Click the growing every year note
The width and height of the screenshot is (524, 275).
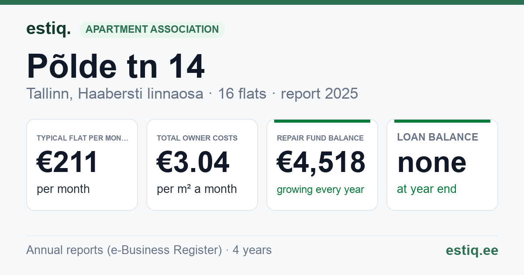point(321,190)
